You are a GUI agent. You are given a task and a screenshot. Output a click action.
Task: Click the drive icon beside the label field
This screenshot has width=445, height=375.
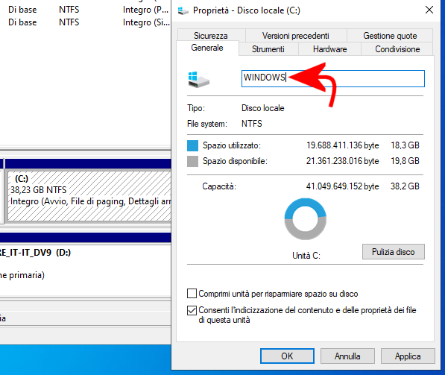198,80
